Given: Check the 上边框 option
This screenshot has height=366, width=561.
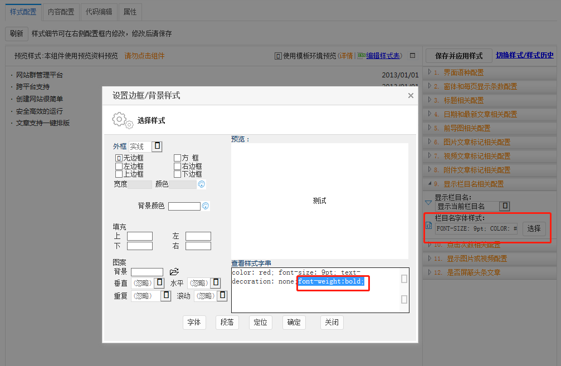Looking at the screenshot, I should pos(119,174).
